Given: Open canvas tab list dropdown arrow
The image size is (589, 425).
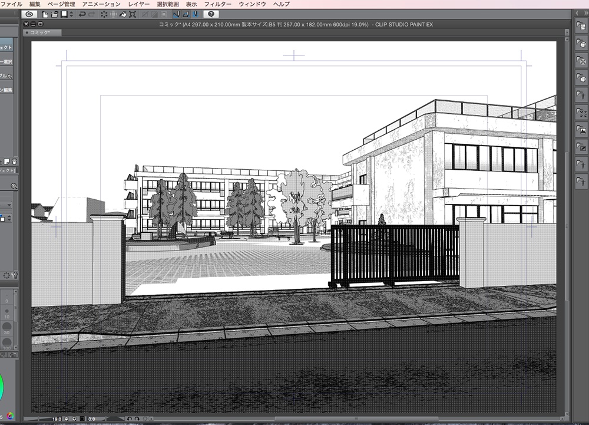Looking at the screenshot, I should pyautogui.click(x=567, y=32).
